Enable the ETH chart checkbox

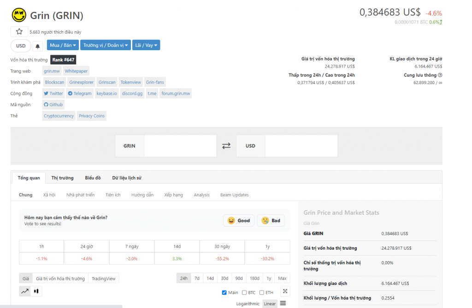coord(262,292)
